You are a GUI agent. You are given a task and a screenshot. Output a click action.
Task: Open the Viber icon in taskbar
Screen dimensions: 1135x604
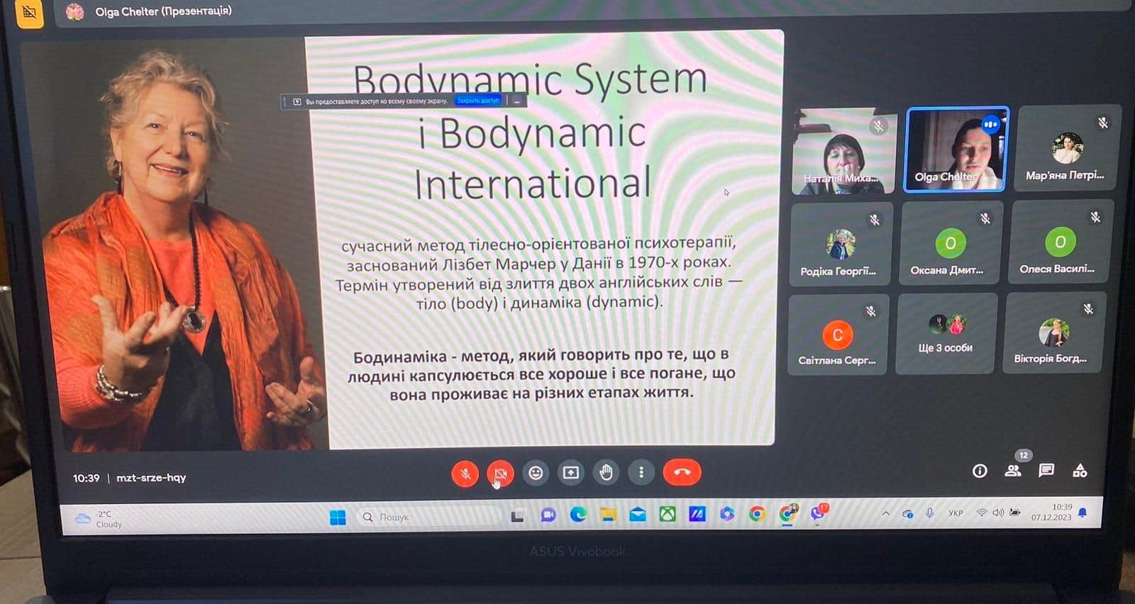818,513
